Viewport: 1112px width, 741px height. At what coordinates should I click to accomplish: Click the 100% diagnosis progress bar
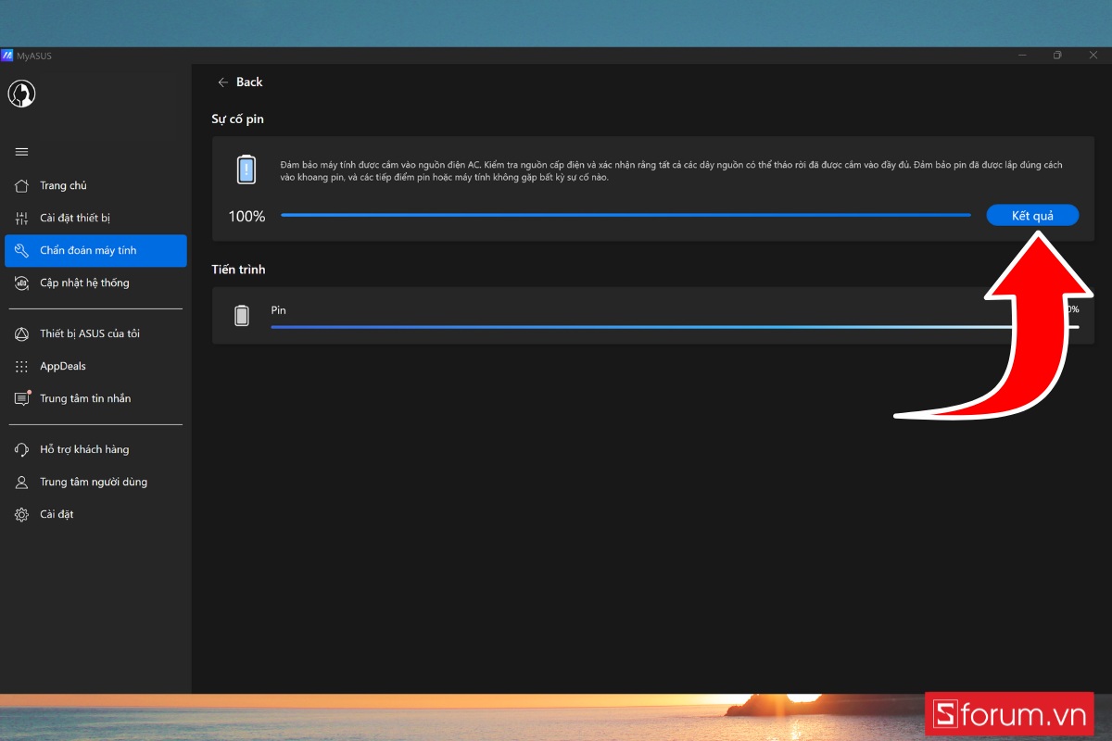(x=625, y=215)
